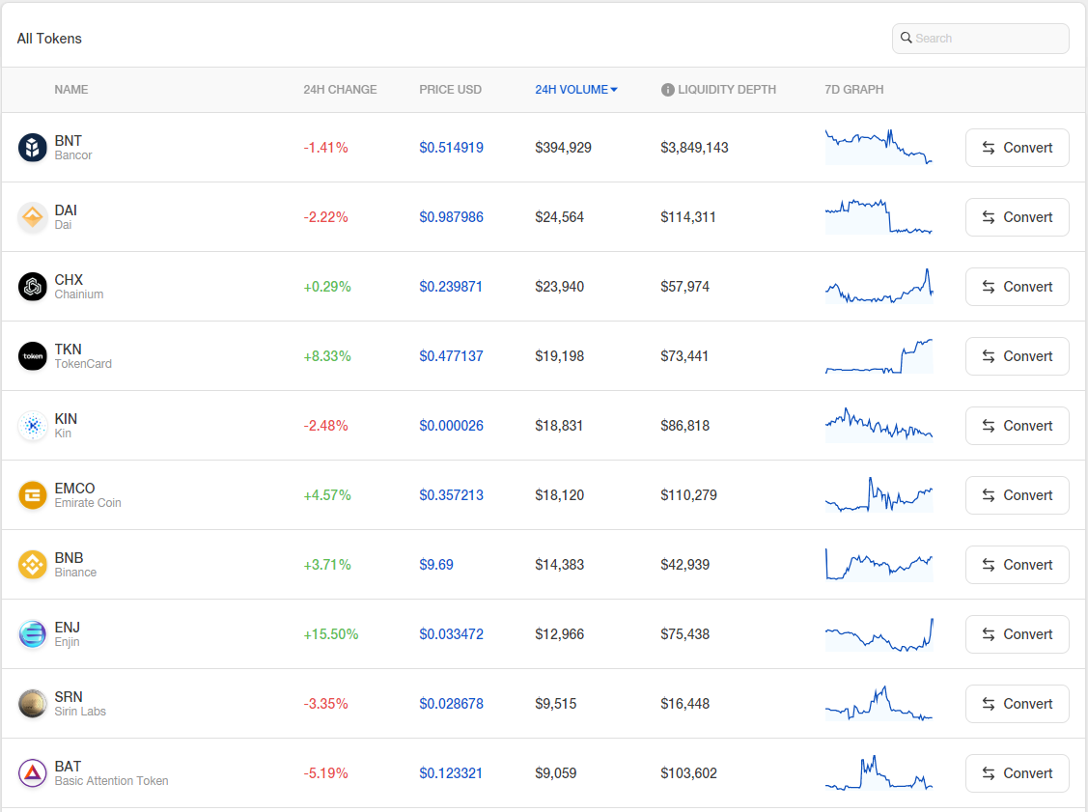
Task: Sort by the Name column header
Action: [x=71, y=90]
